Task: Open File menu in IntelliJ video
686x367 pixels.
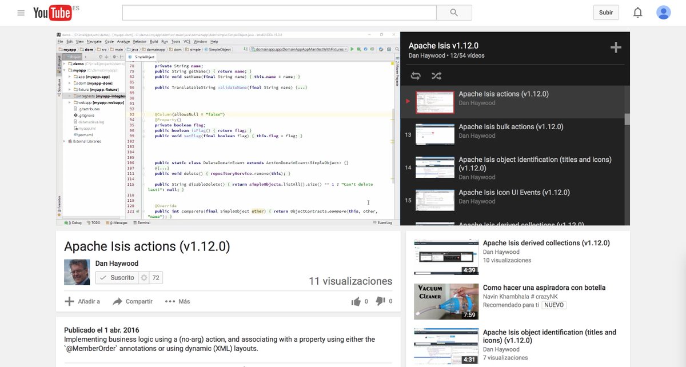Action: point(61,42)
